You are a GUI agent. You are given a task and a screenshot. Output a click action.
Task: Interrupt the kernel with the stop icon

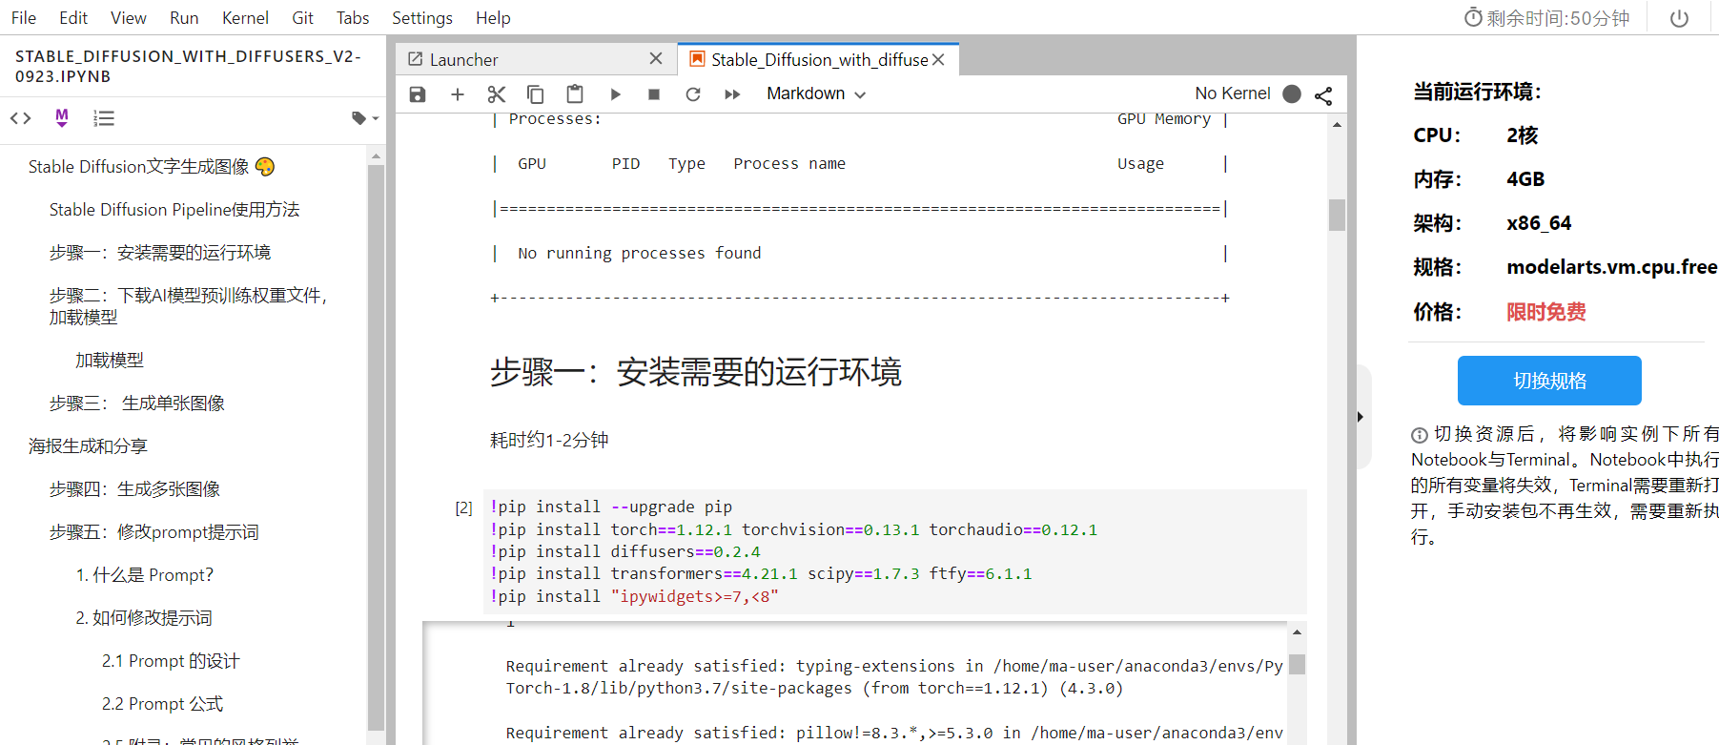654,94
